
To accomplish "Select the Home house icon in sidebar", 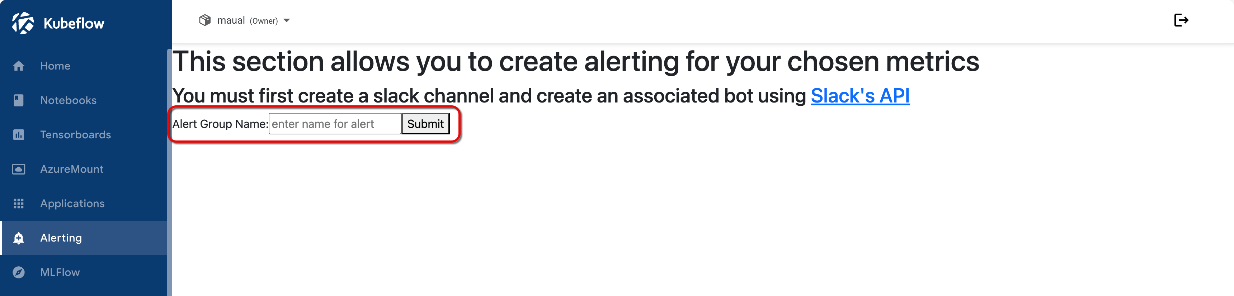I will (19, 66).
